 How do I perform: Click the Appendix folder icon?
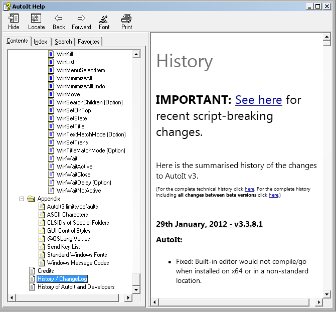[31, 199]
